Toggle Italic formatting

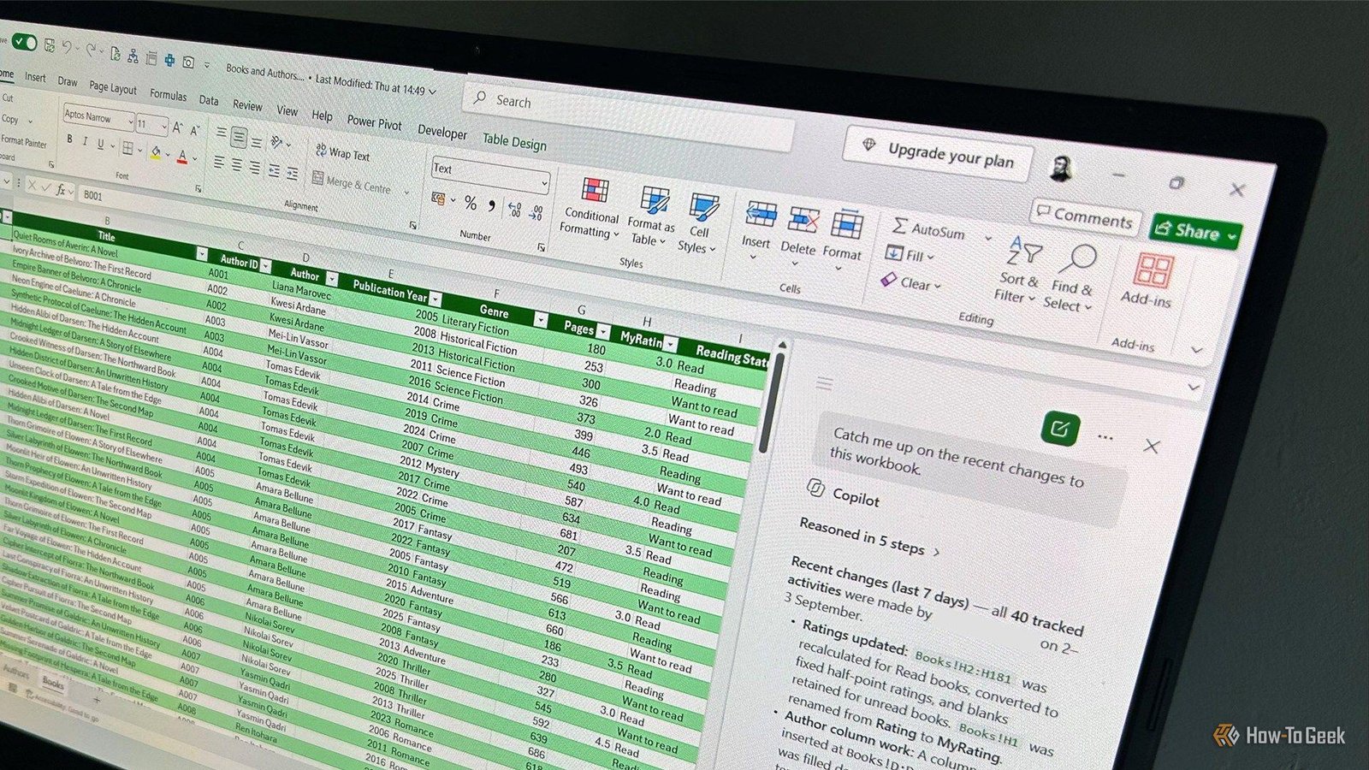click(85, 142)
